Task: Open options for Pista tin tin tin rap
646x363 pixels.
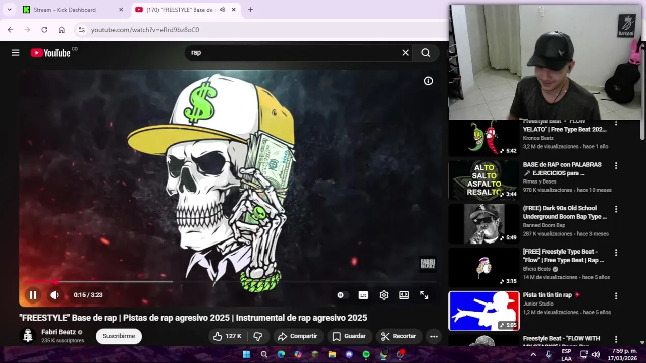Action: click(x=616, y=296)
